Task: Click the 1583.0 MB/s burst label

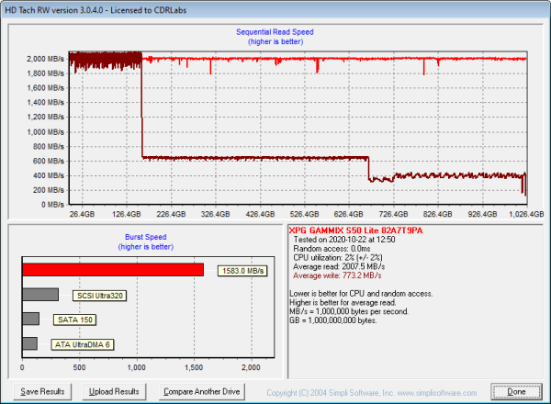Action: [242, 271]
